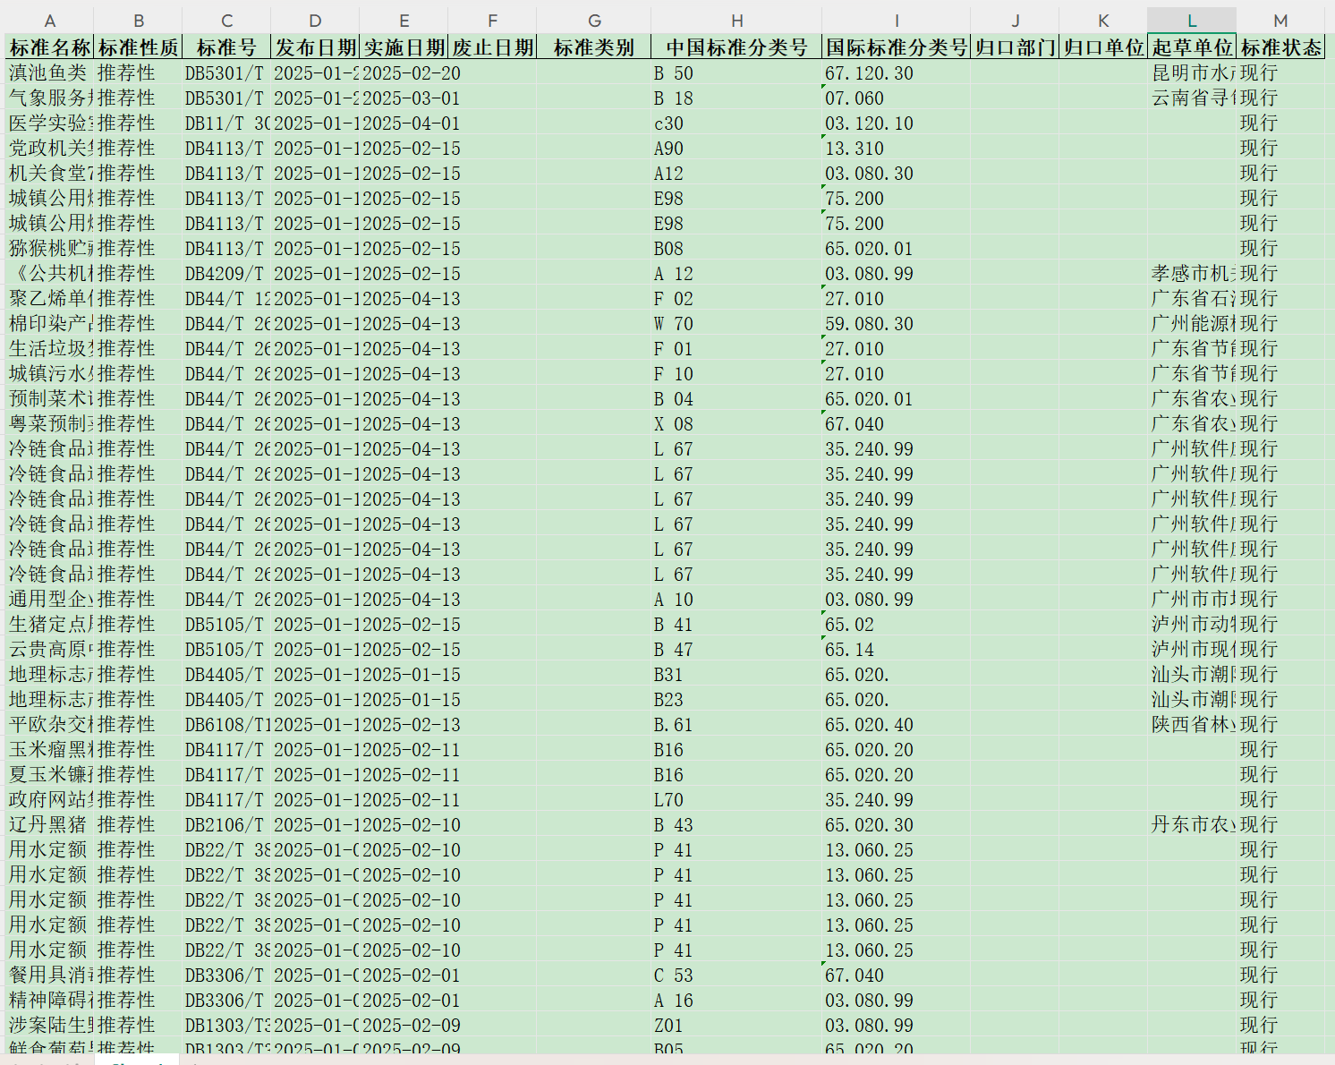1335x1065 pixels.
Task: Select the classification cell X 08
Action: click(736, 423)
